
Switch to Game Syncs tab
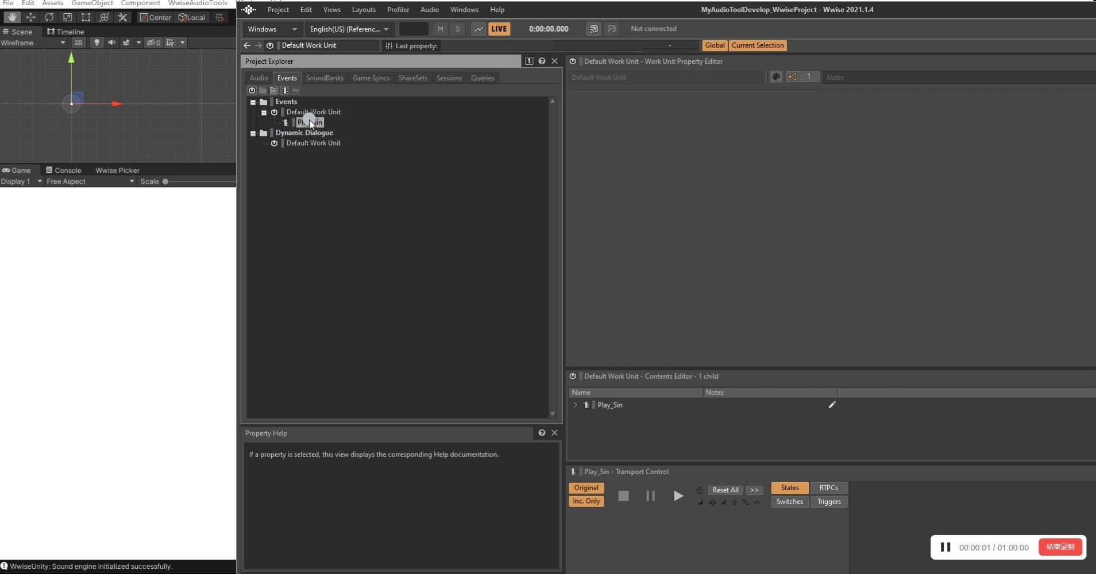pos(371,78)
